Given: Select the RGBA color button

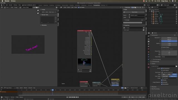Looking at the screenshot, I should click(174, 74).
